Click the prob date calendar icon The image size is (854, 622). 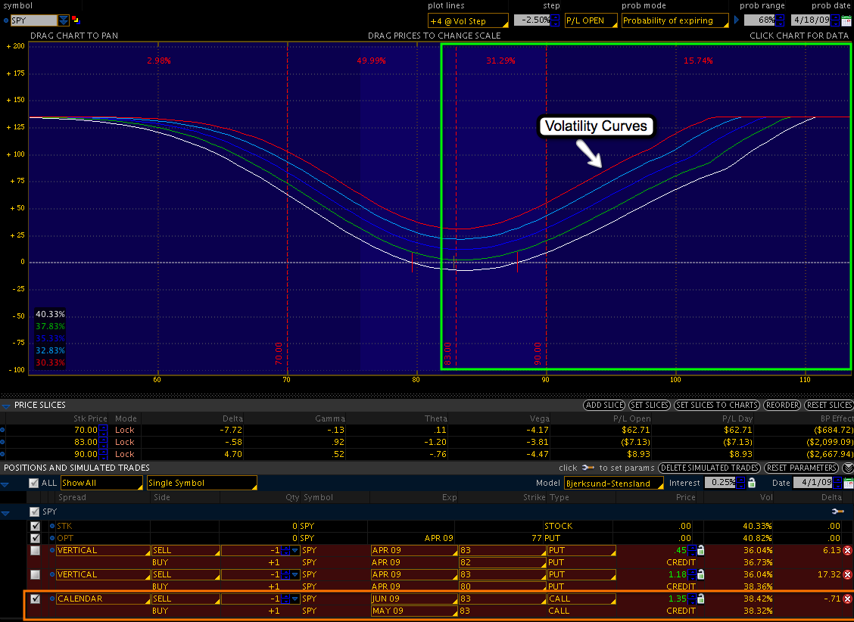(x=846, y=21)
